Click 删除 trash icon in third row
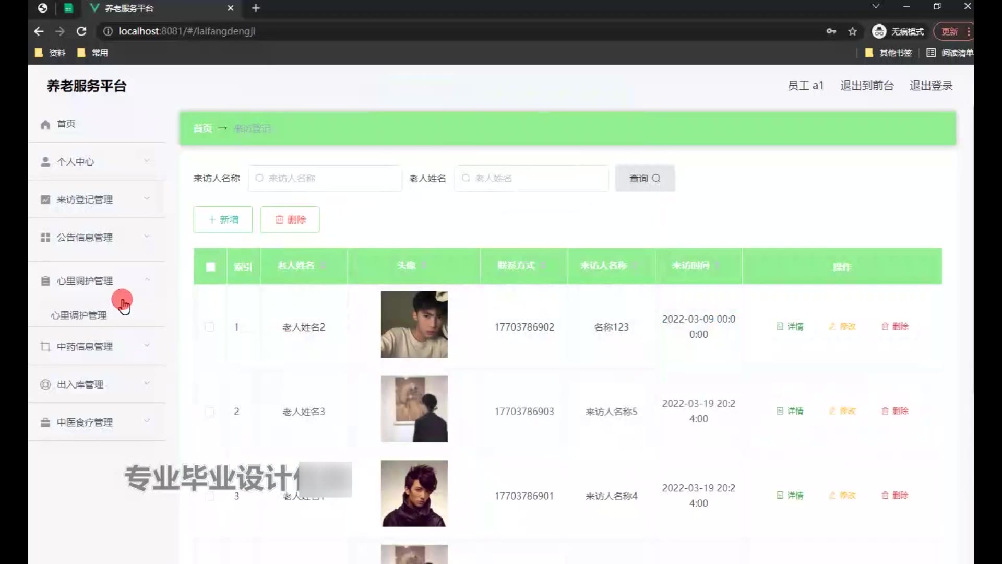The image size is (1002, 564). 885,495
